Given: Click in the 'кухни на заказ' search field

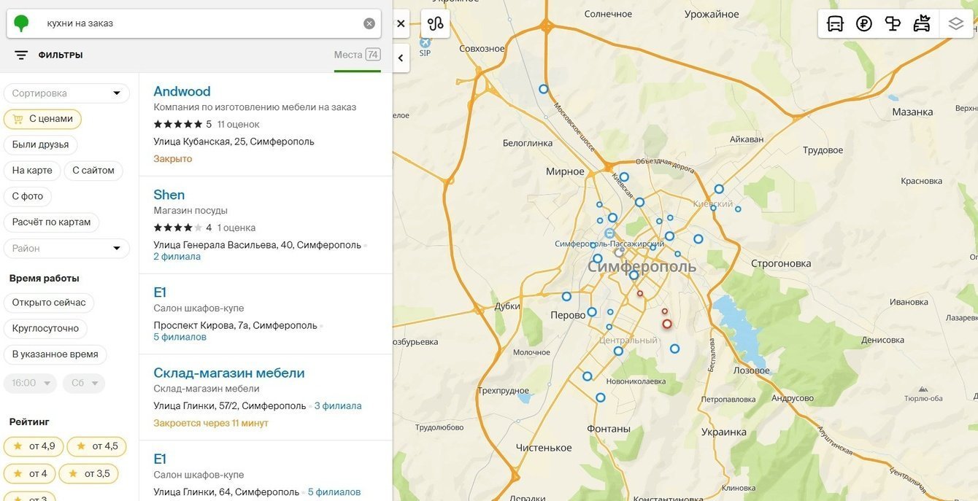Looking at the screenshot, I should coord(197,23).
